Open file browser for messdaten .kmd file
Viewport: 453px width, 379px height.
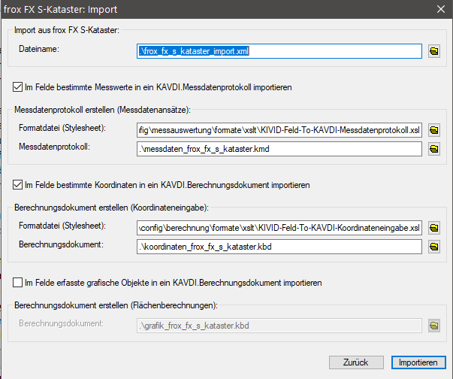[x=434, y=148]
